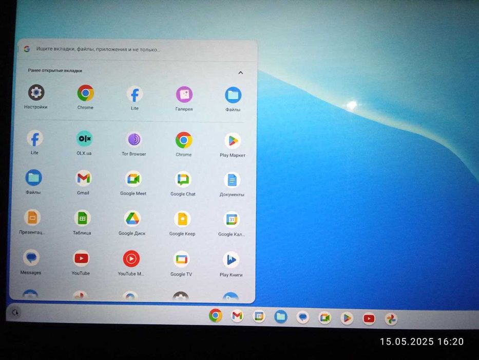Click the Ранее открытые вкладки heading

pyautogui.click(x=55, y=71)
